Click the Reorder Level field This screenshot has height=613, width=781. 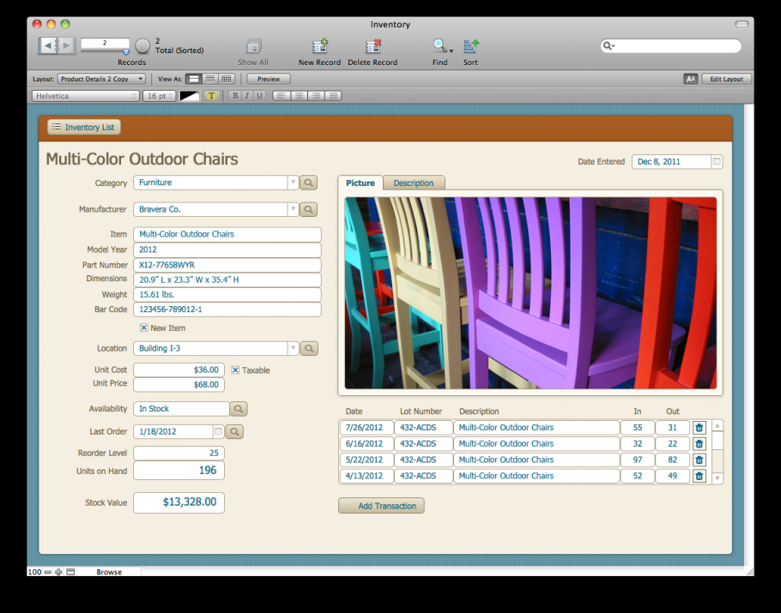(179, 454)
